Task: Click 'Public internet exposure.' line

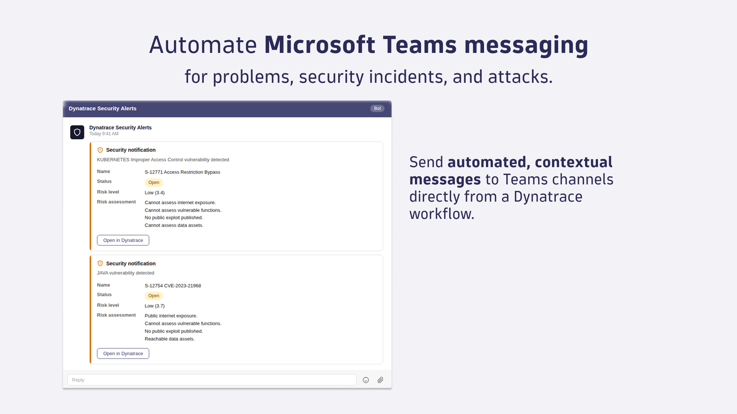Action: point(171,316)
